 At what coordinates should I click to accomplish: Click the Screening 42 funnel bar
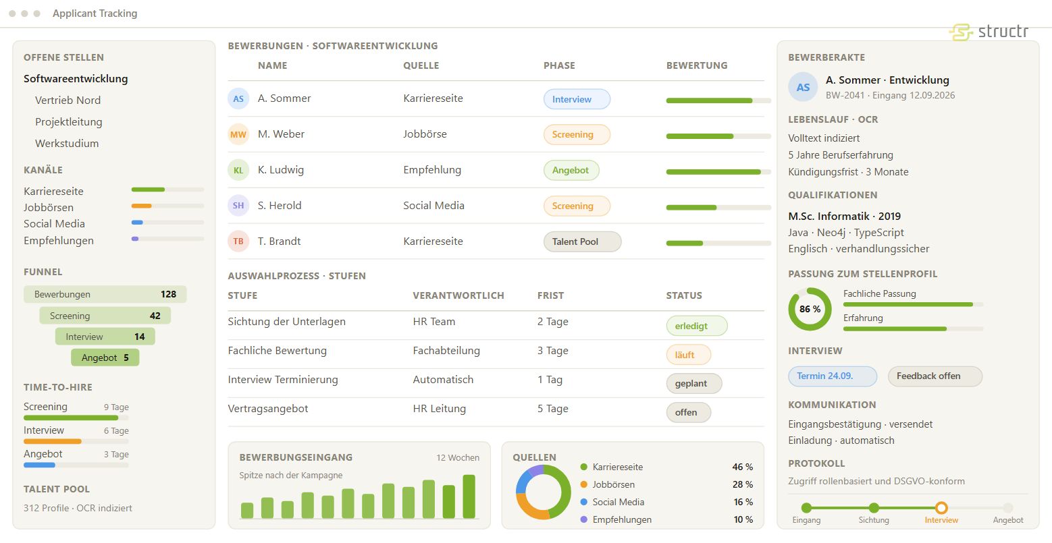pos(105,316)
